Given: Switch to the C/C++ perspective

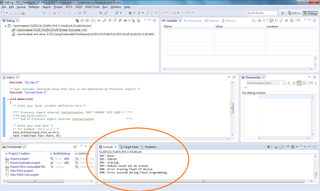Looking at the screenshot, I should (x=294, y=13).
